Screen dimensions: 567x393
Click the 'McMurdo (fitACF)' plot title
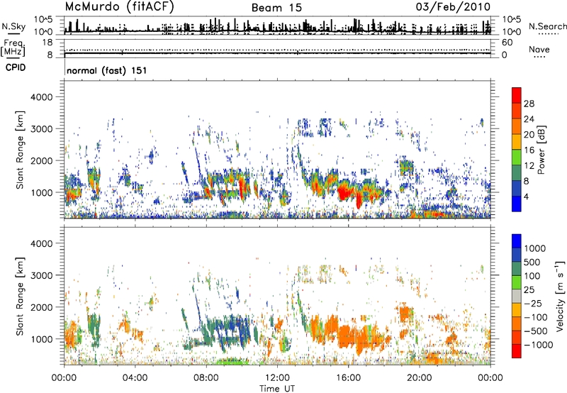point(119,7)
